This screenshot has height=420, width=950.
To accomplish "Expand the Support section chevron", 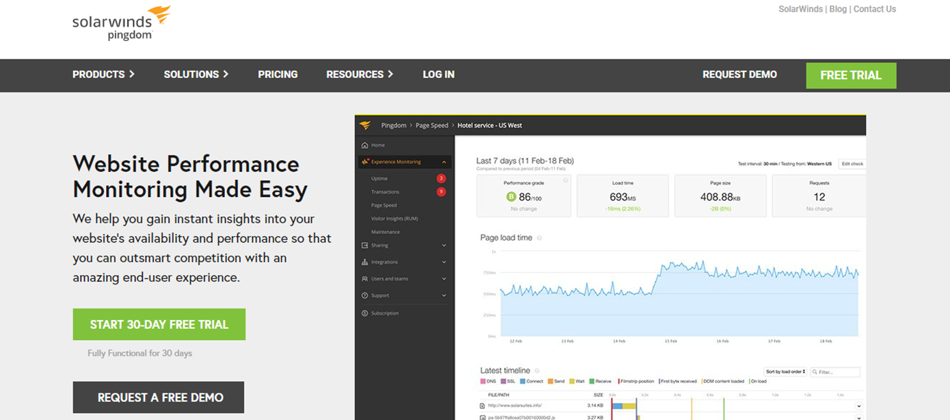I will click(x=445, y=296).
